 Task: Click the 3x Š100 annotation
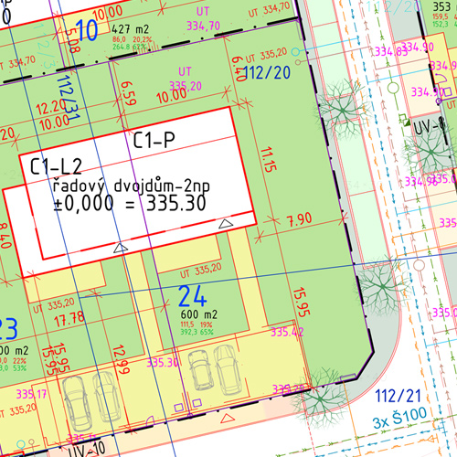[x=399, y=418]
